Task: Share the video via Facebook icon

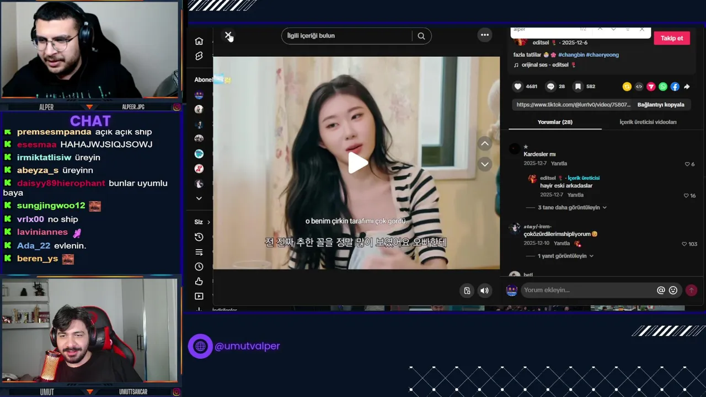Action: tap(675, 87)
